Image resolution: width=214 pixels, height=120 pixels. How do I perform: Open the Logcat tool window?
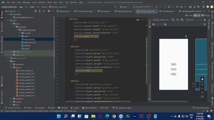[x=75, y=108]
